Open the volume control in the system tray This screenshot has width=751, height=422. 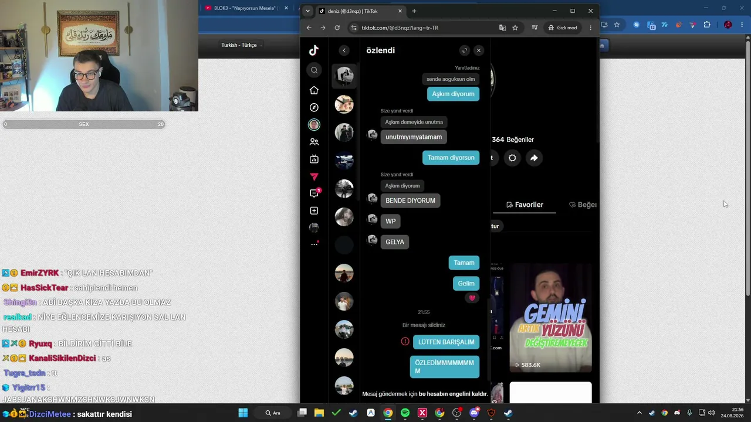coord(711,413)
